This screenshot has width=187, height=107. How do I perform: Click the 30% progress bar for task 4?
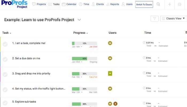click(84, 89)
